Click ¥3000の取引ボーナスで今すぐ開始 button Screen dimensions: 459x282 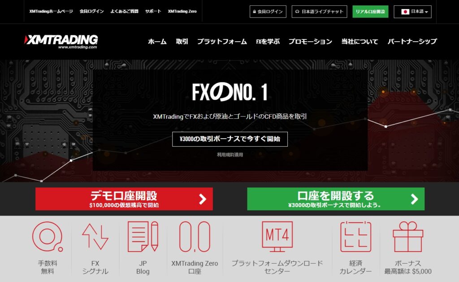230,139
